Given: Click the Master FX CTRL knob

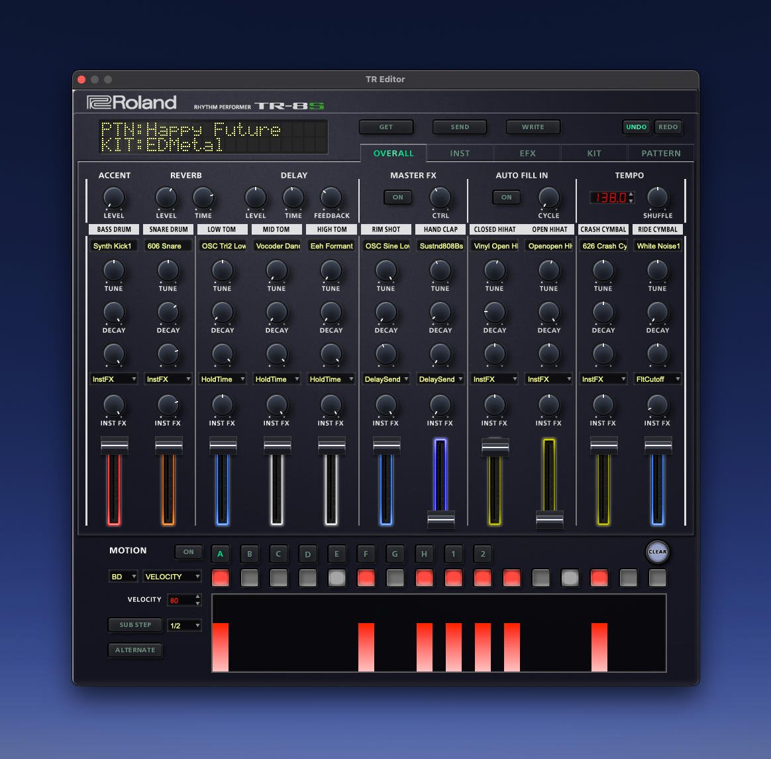Looking at the screenshot, I should 440,198.
